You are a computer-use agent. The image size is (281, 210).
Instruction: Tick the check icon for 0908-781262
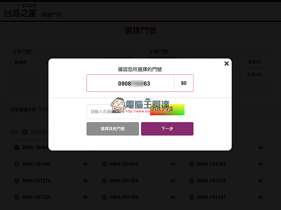click(x=191, y=164)
